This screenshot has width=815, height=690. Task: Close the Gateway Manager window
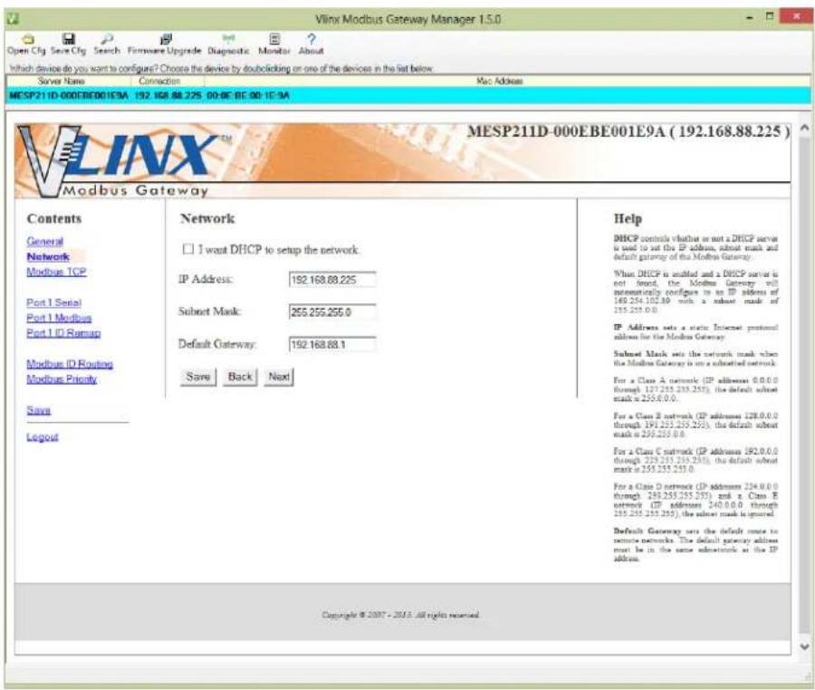796,17
